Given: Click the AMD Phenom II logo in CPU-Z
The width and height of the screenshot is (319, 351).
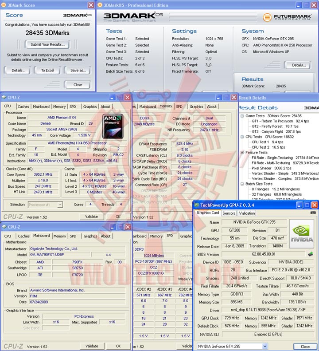Looking at the screenshot, I should tap(113, 126).
